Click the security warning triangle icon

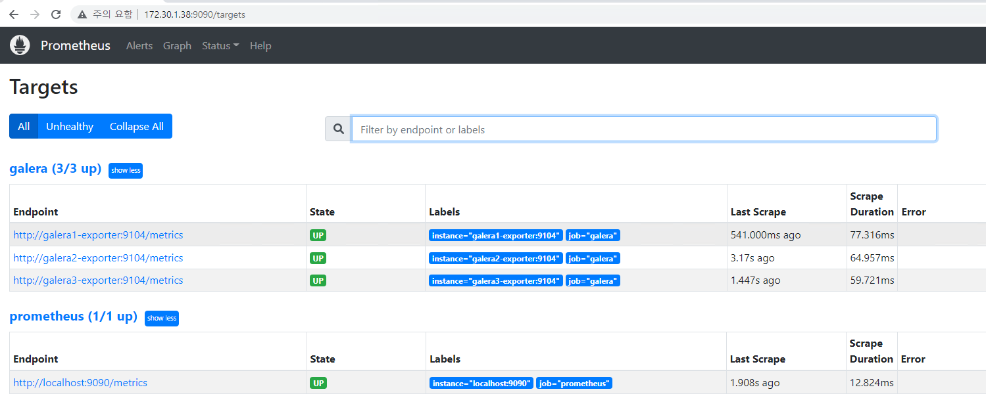tap(82, 14)
